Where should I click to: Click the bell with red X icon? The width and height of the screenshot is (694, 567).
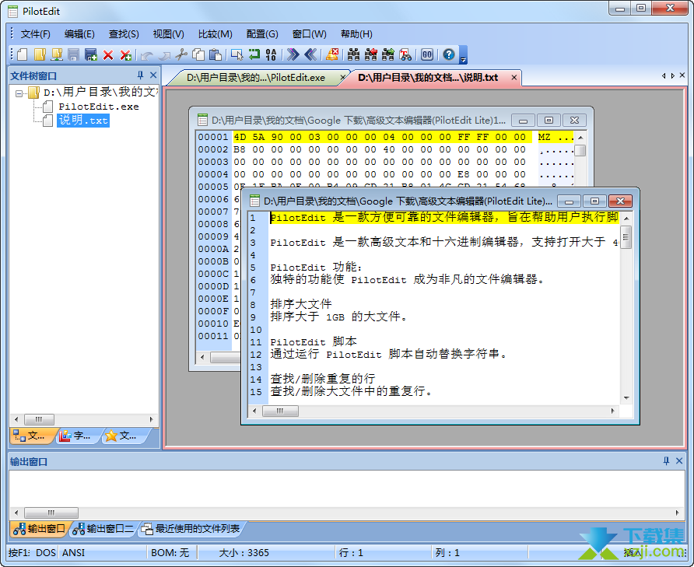332,54
